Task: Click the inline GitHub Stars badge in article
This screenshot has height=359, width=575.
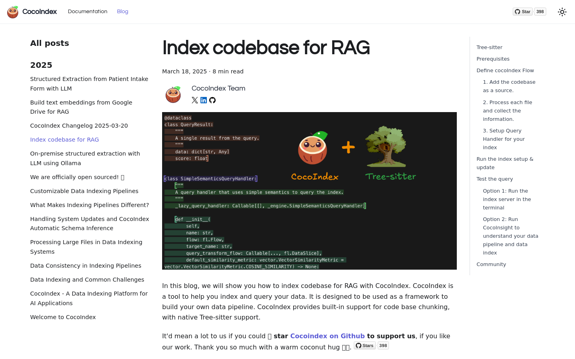Action: 365,345
